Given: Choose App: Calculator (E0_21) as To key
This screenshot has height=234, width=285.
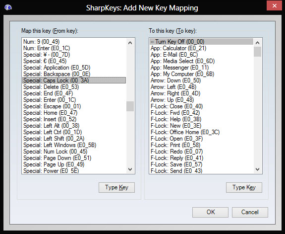Looking at the screenshot, I should 201,48.
